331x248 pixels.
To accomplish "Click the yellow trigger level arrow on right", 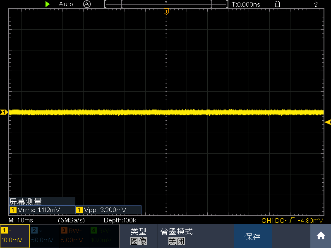I will [x=328, y=122].
